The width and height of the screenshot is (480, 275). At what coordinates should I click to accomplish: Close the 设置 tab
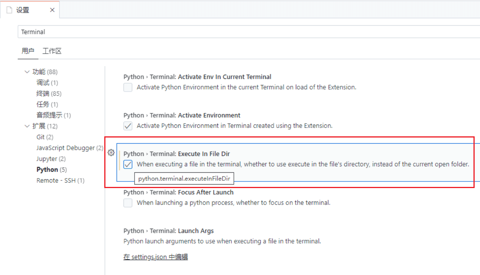click(x=52, y=10)
